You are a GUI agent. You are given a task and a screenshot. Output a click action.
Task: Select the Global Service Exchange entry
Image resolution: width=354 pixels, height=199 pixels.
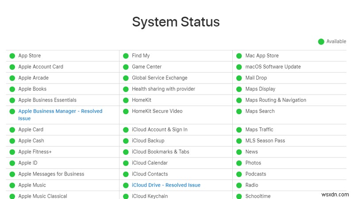coord(160,78)
